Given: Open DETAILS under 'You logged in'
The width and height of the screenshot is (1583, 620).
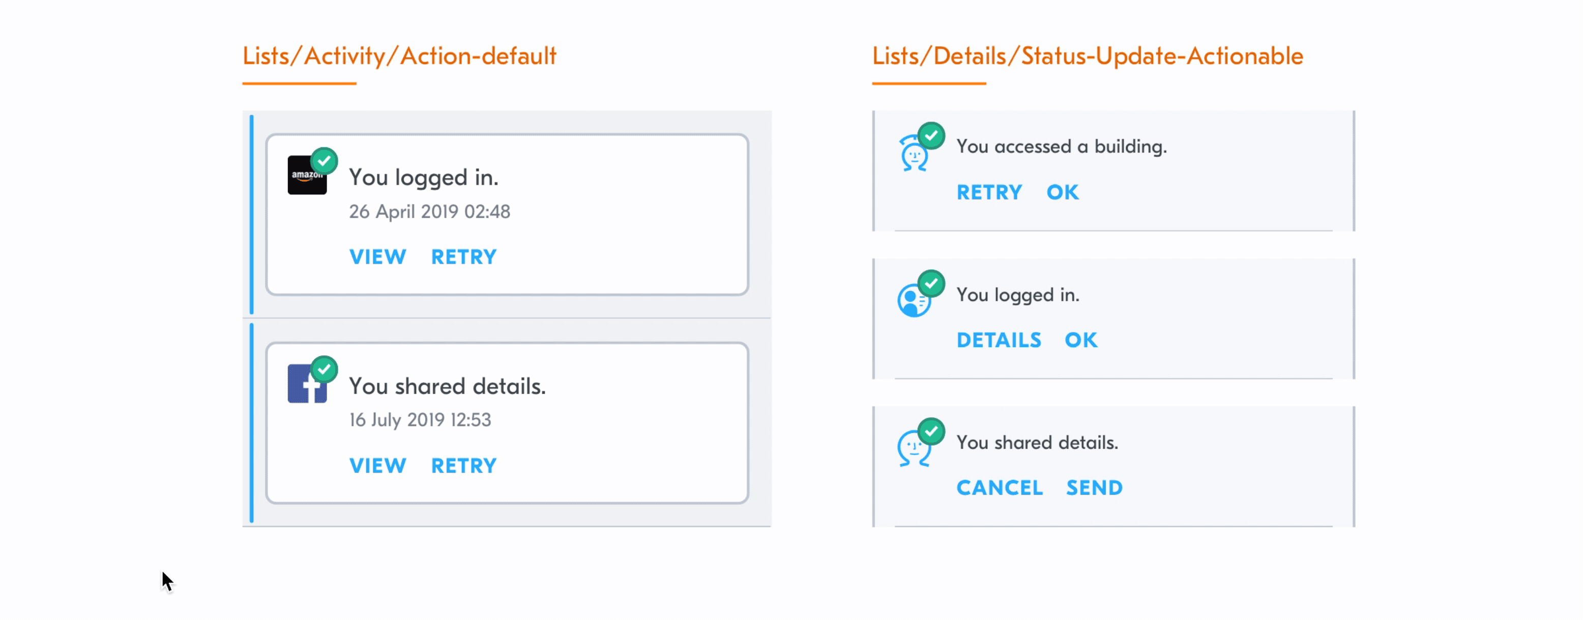Looking at the screenshot, I should [x=999, y=339].
